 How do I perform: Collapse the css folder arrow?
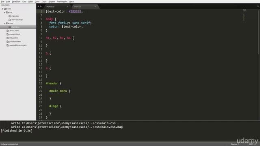click(4, 13)
